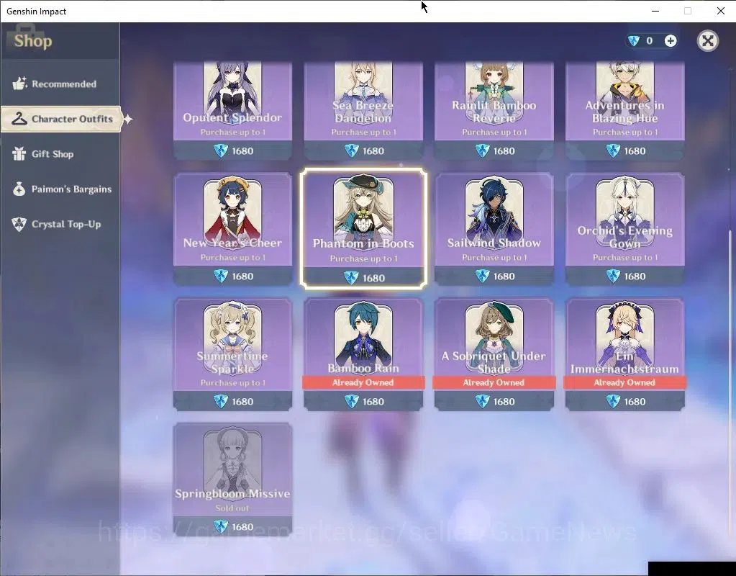Viewport: 736px width, 576px height.
Task: Click the money bag Paimon's Bargains icon
Action: tap(19, 189)
